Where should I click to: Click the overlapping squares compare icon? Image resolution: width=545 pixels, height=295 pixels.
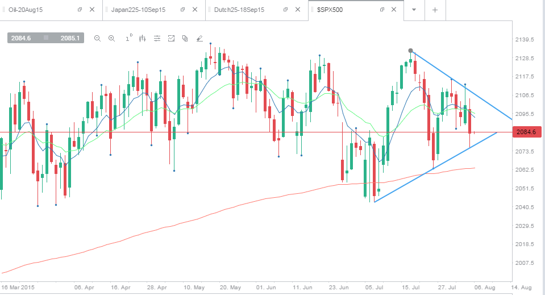pyautogui.click(x=185, y=39)
